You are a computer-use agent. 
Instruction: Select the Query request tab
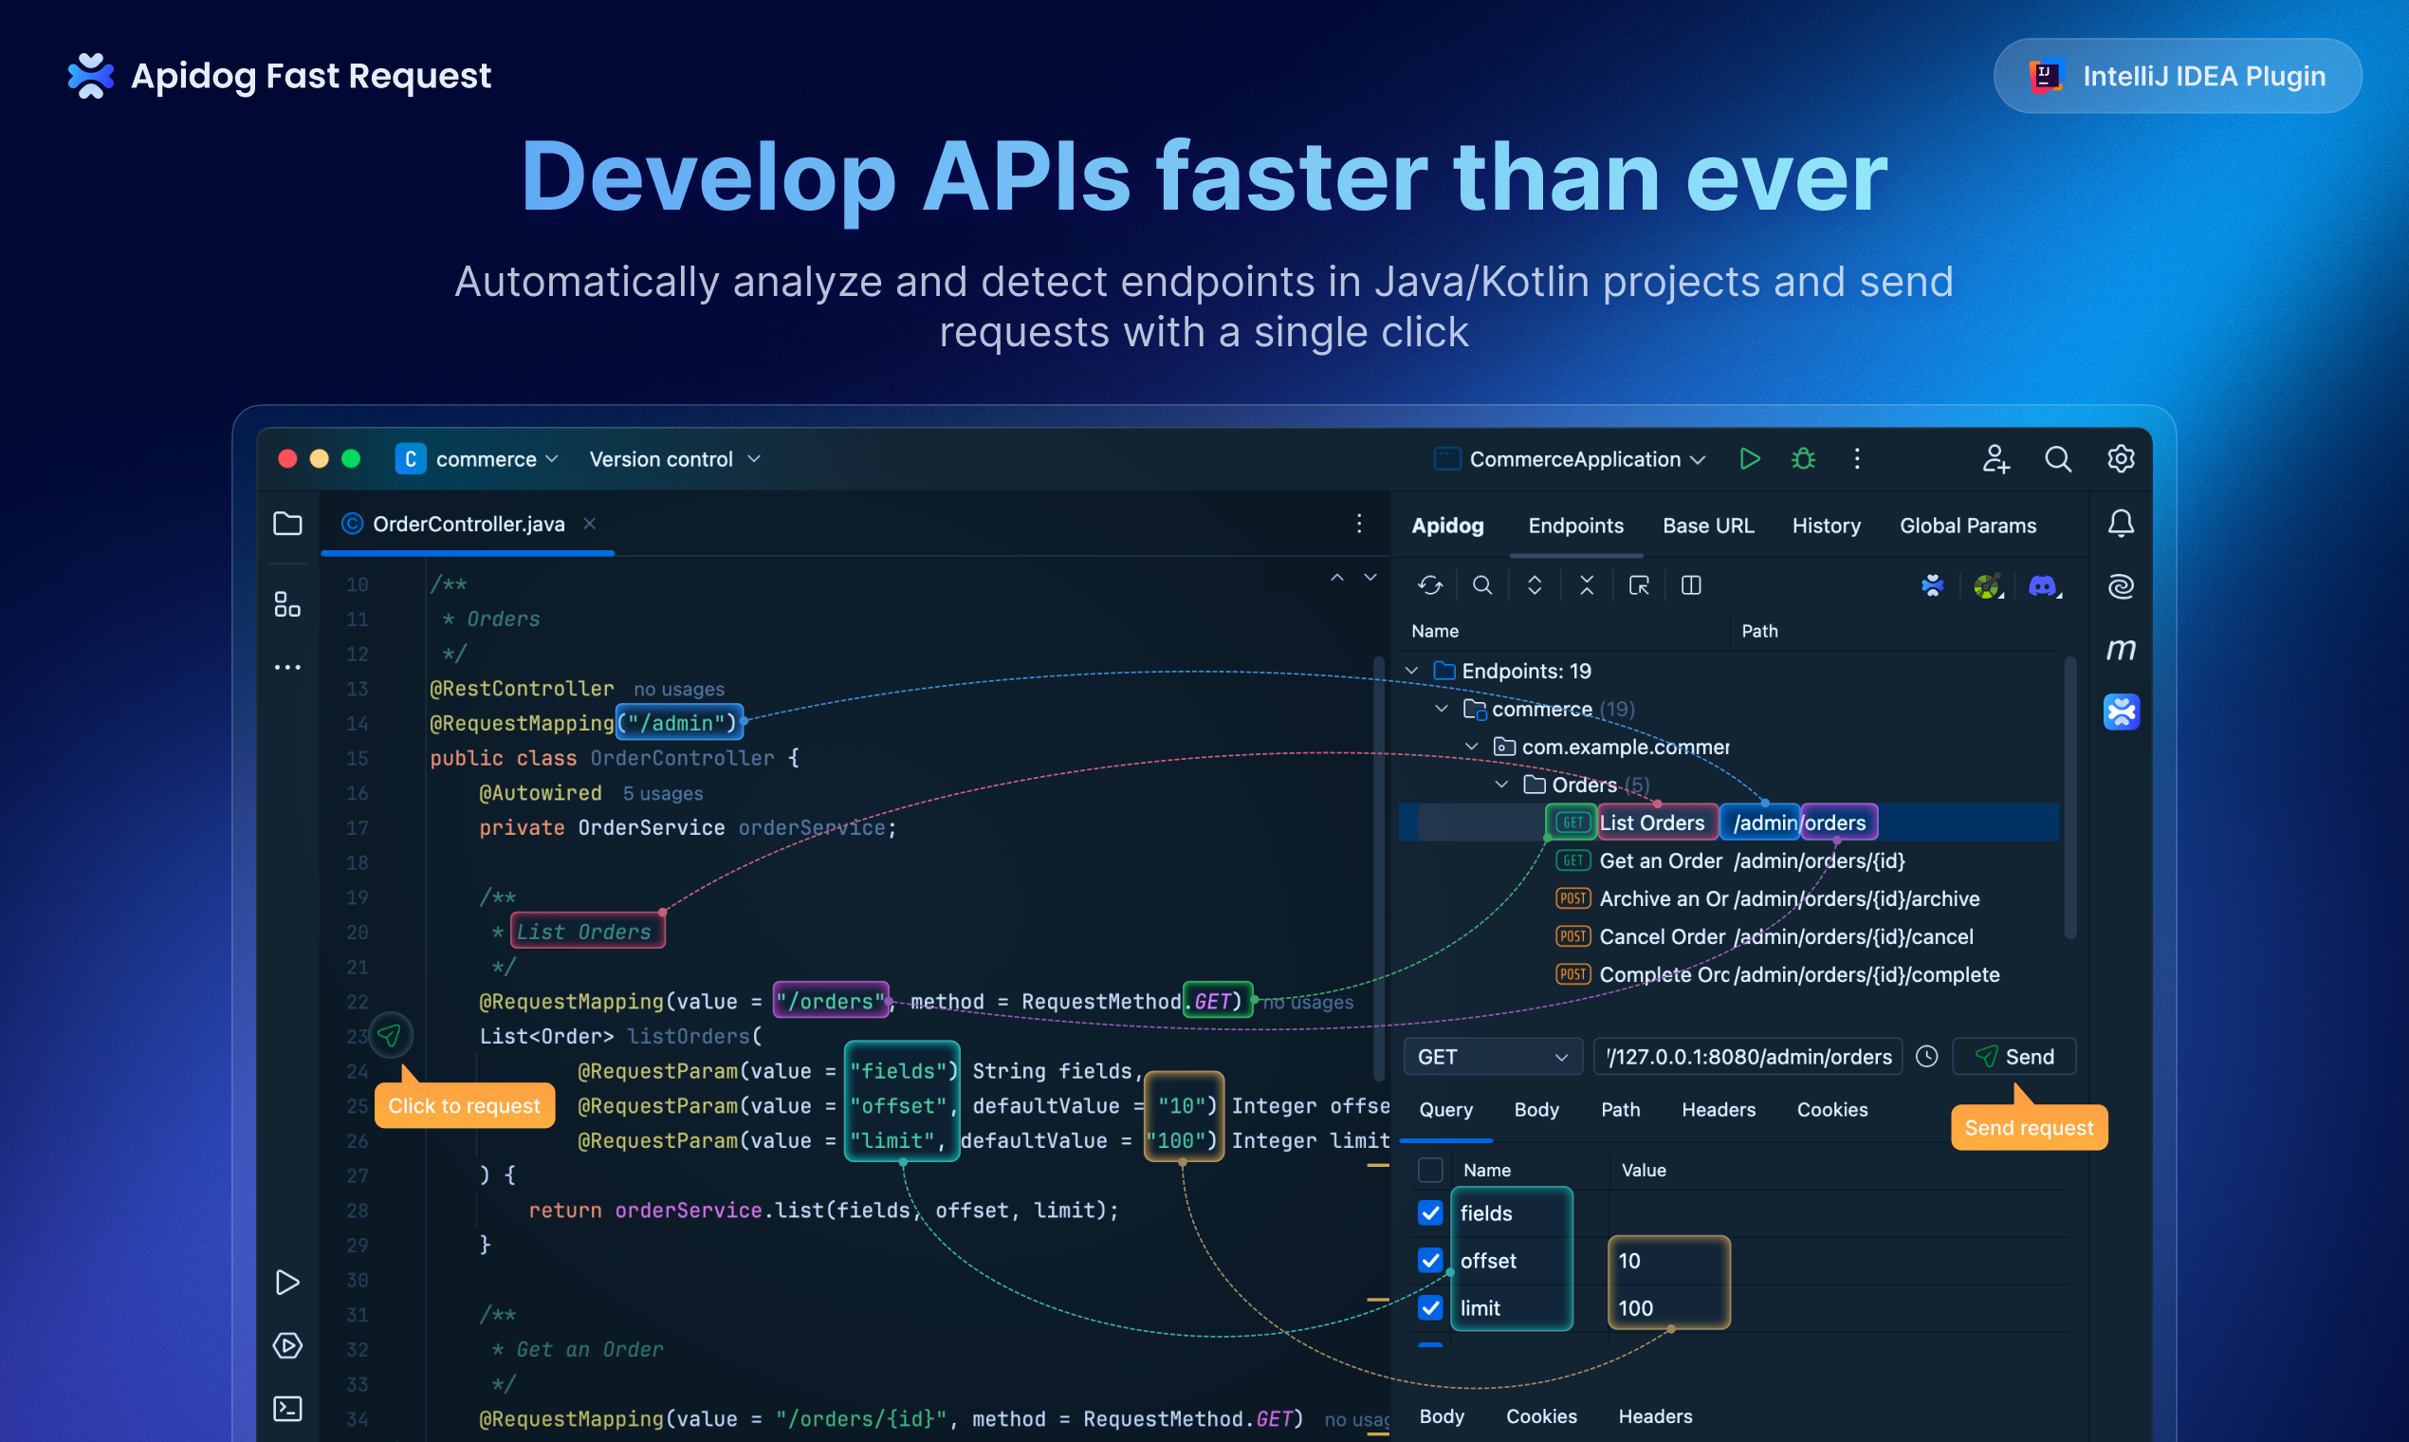[x=1445, y=1110]
